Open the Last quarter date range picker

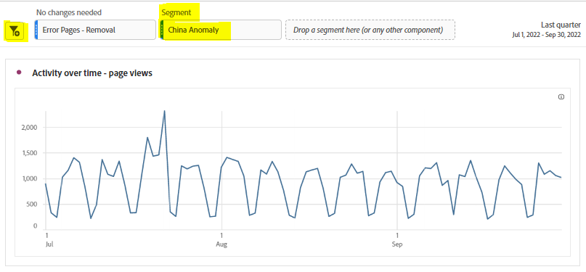[561, 25]
